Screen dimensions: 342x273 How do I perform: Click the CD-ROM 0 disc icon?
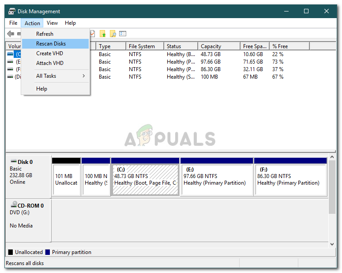pos(14,205)
